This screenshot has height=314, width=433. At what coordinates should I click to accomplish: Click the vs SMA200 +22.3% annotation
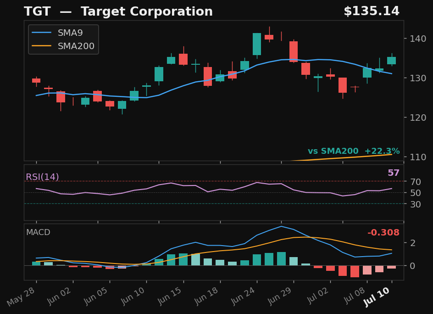[354, 151]
